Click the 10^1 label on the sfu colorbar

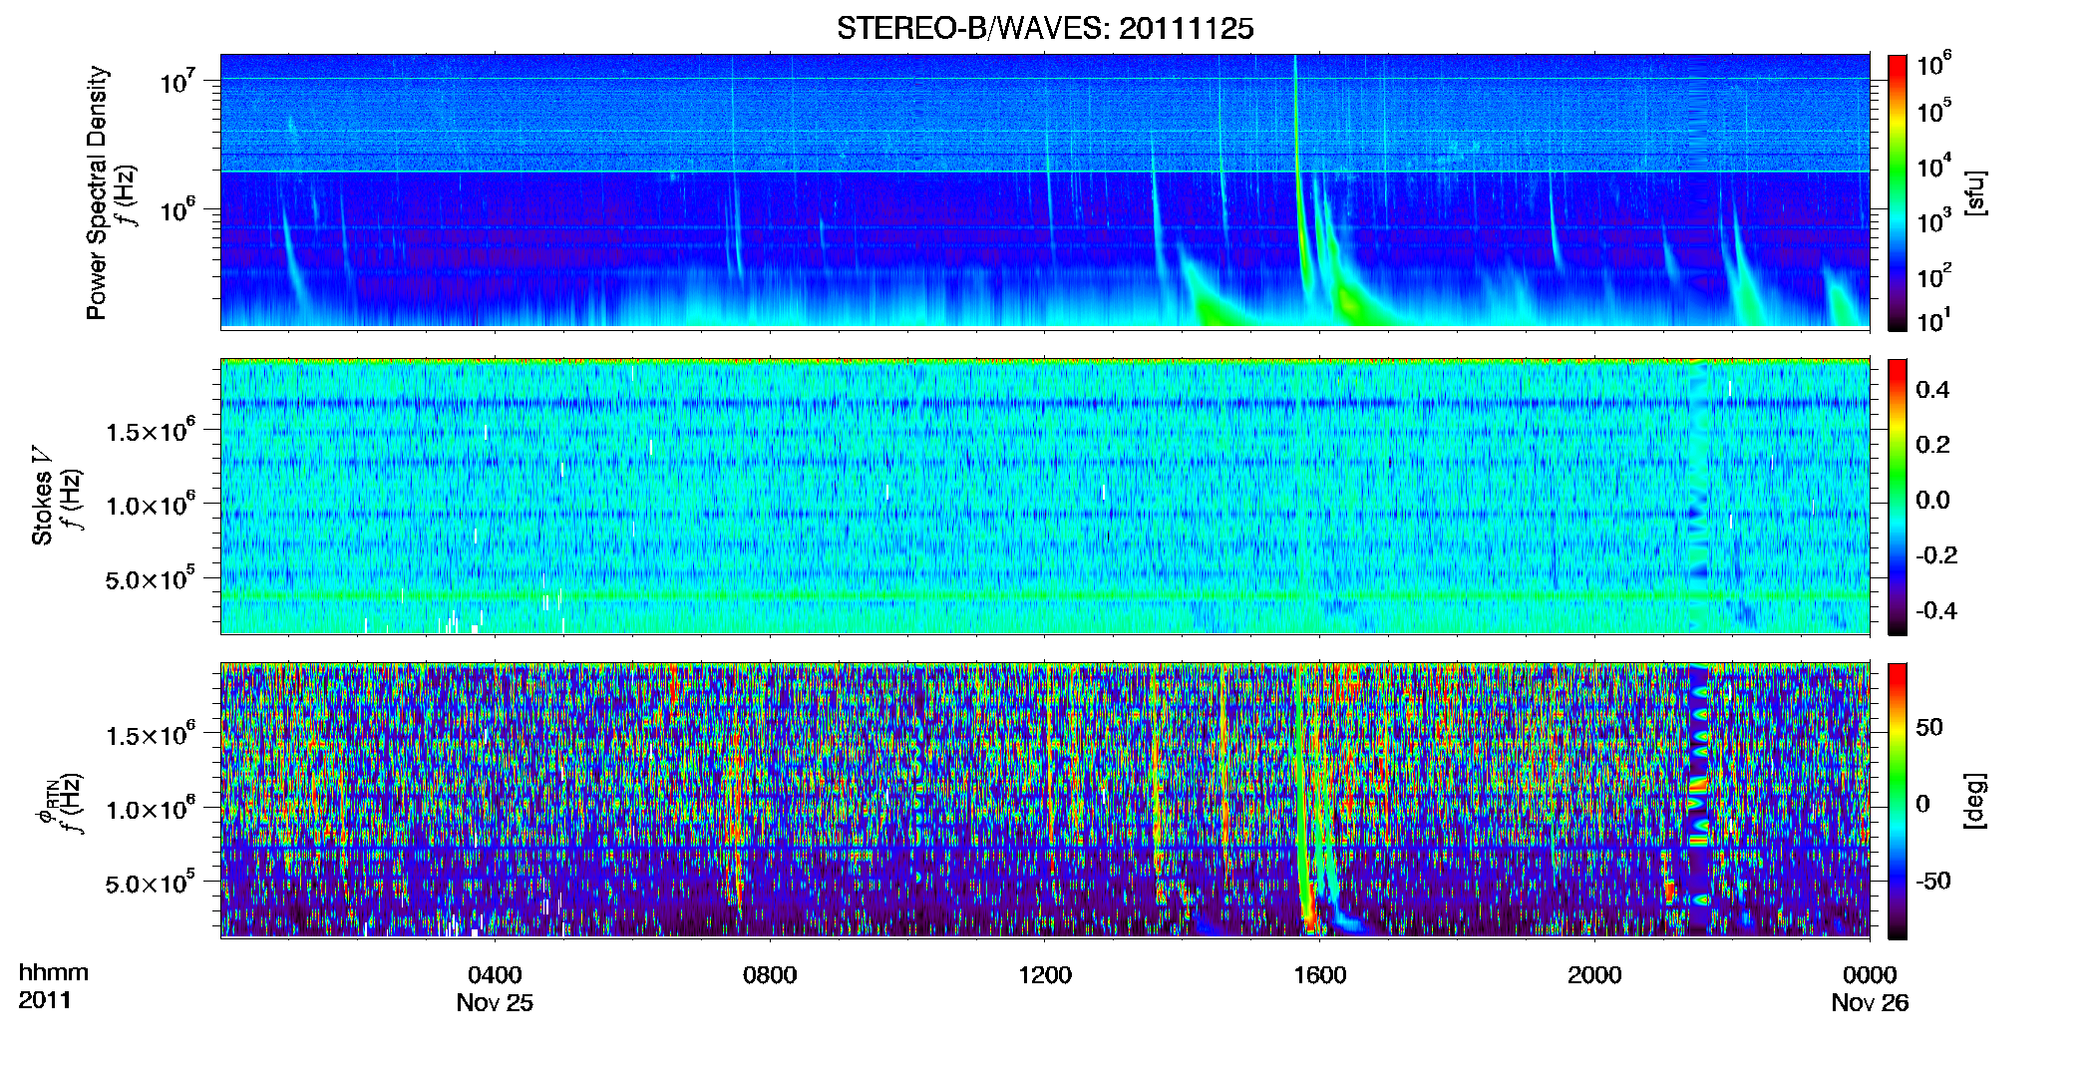click(1933, 321)
